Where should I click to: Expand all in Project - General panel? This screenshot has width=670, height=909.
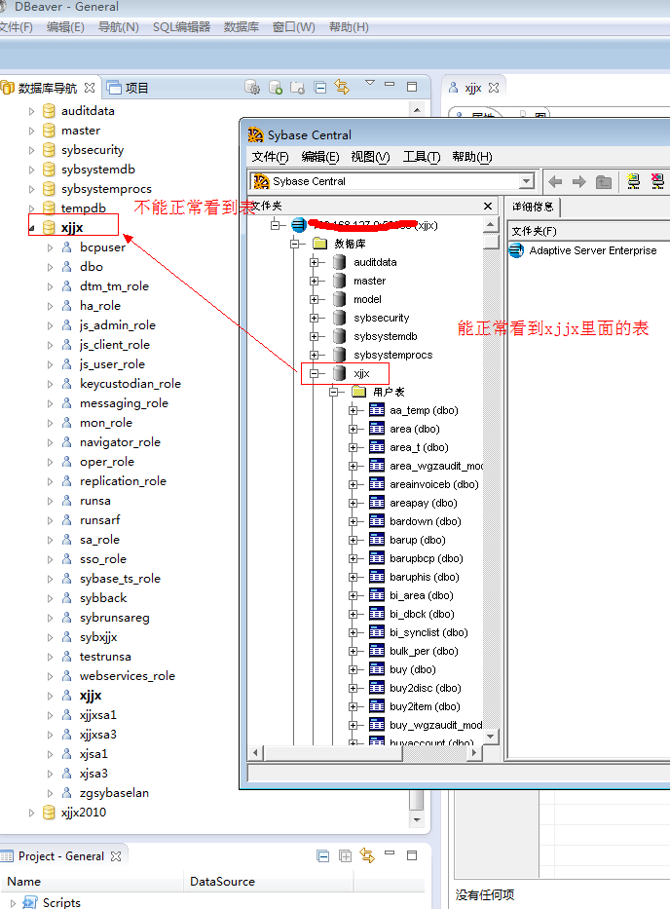pos(345,855)
